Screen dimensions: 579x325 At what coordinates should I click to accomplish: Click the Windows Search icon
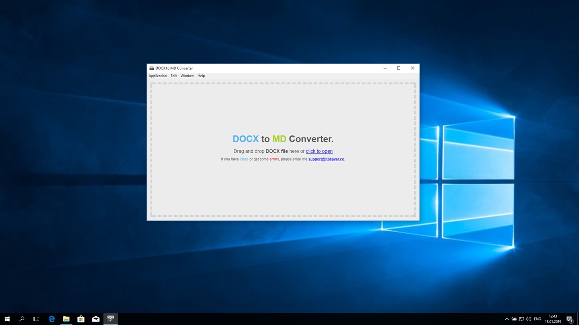click(21, 318)
